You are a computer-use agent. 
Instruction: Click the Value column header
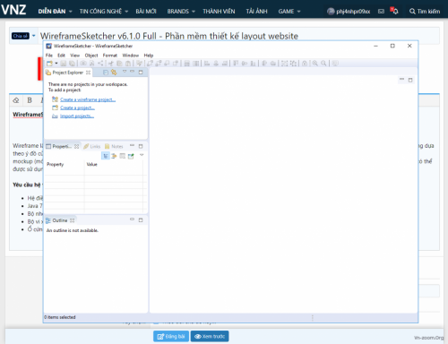tap(92, 164)
